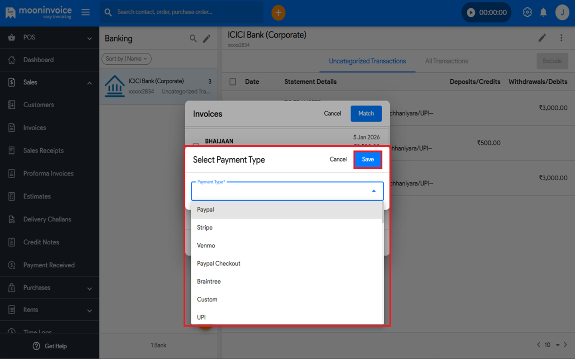This screenshot has height=359, width=575.
Task: Cancel the Select Payment Type dialog
Action: click(338, 160)
